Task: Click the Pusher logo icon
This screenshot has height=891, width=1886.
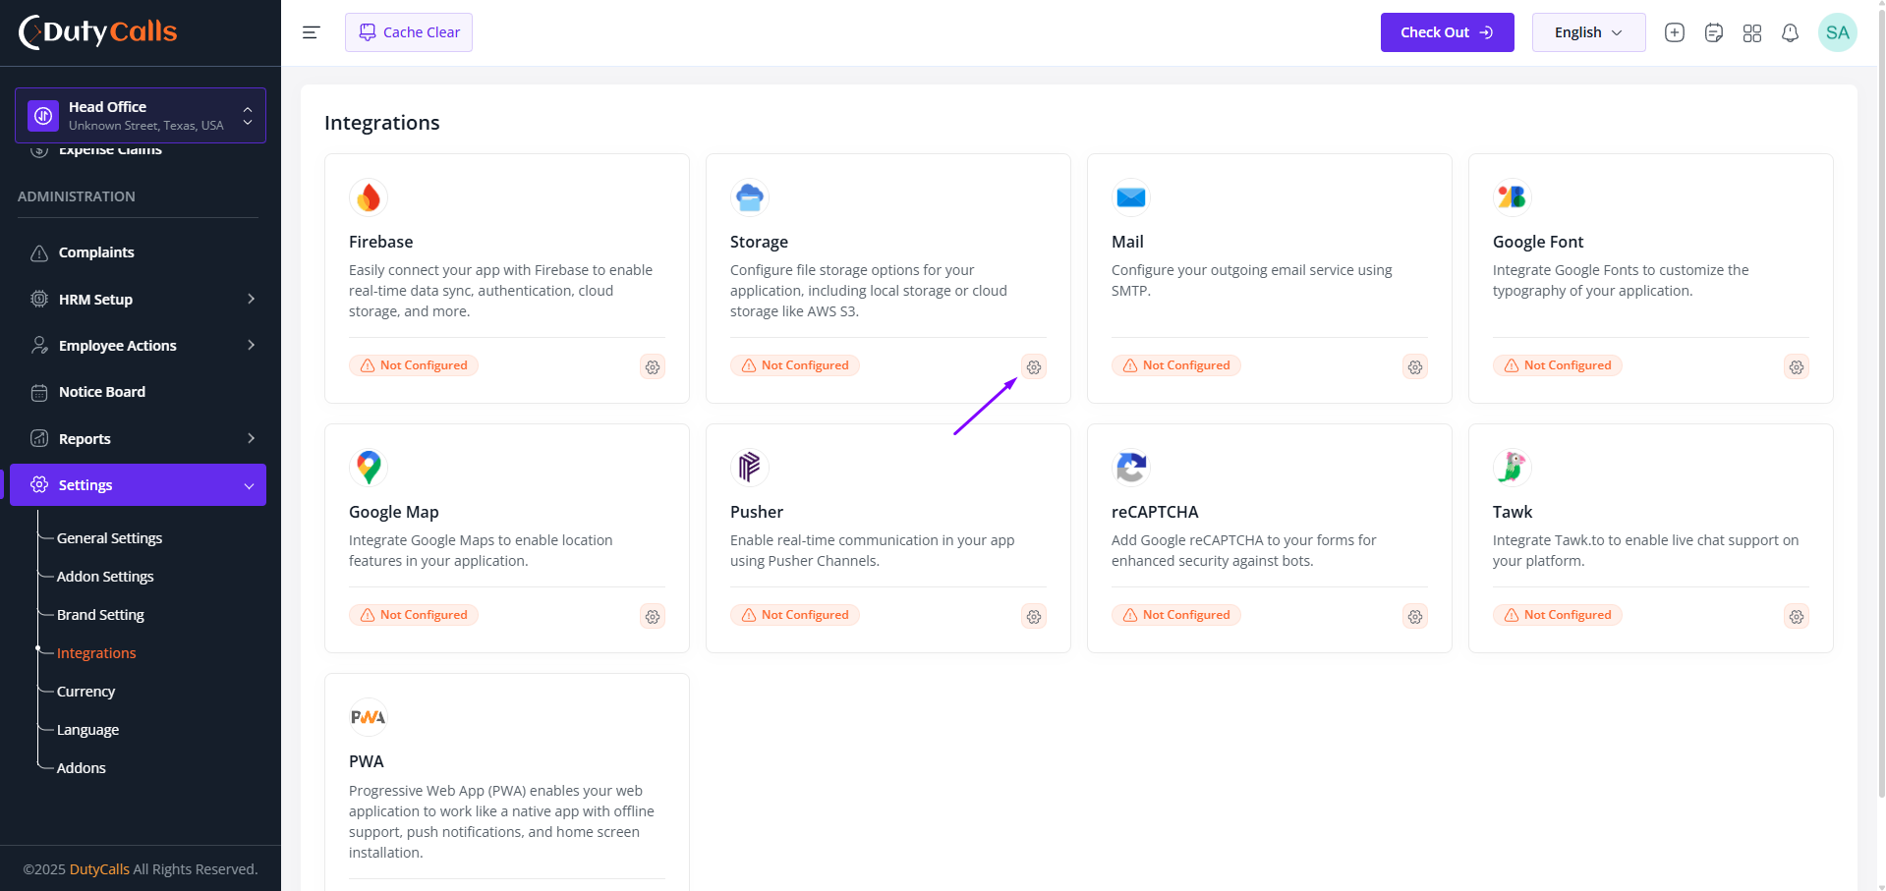Action: click(x=750, y=468)
